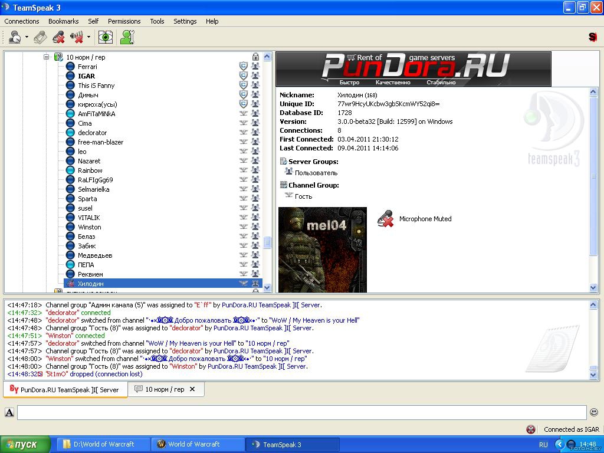The width and height of the screenshot is (604, 453).
Task: Click the talk status icon beside declorator
Action: pyautogui.click(x=70, y=133)
